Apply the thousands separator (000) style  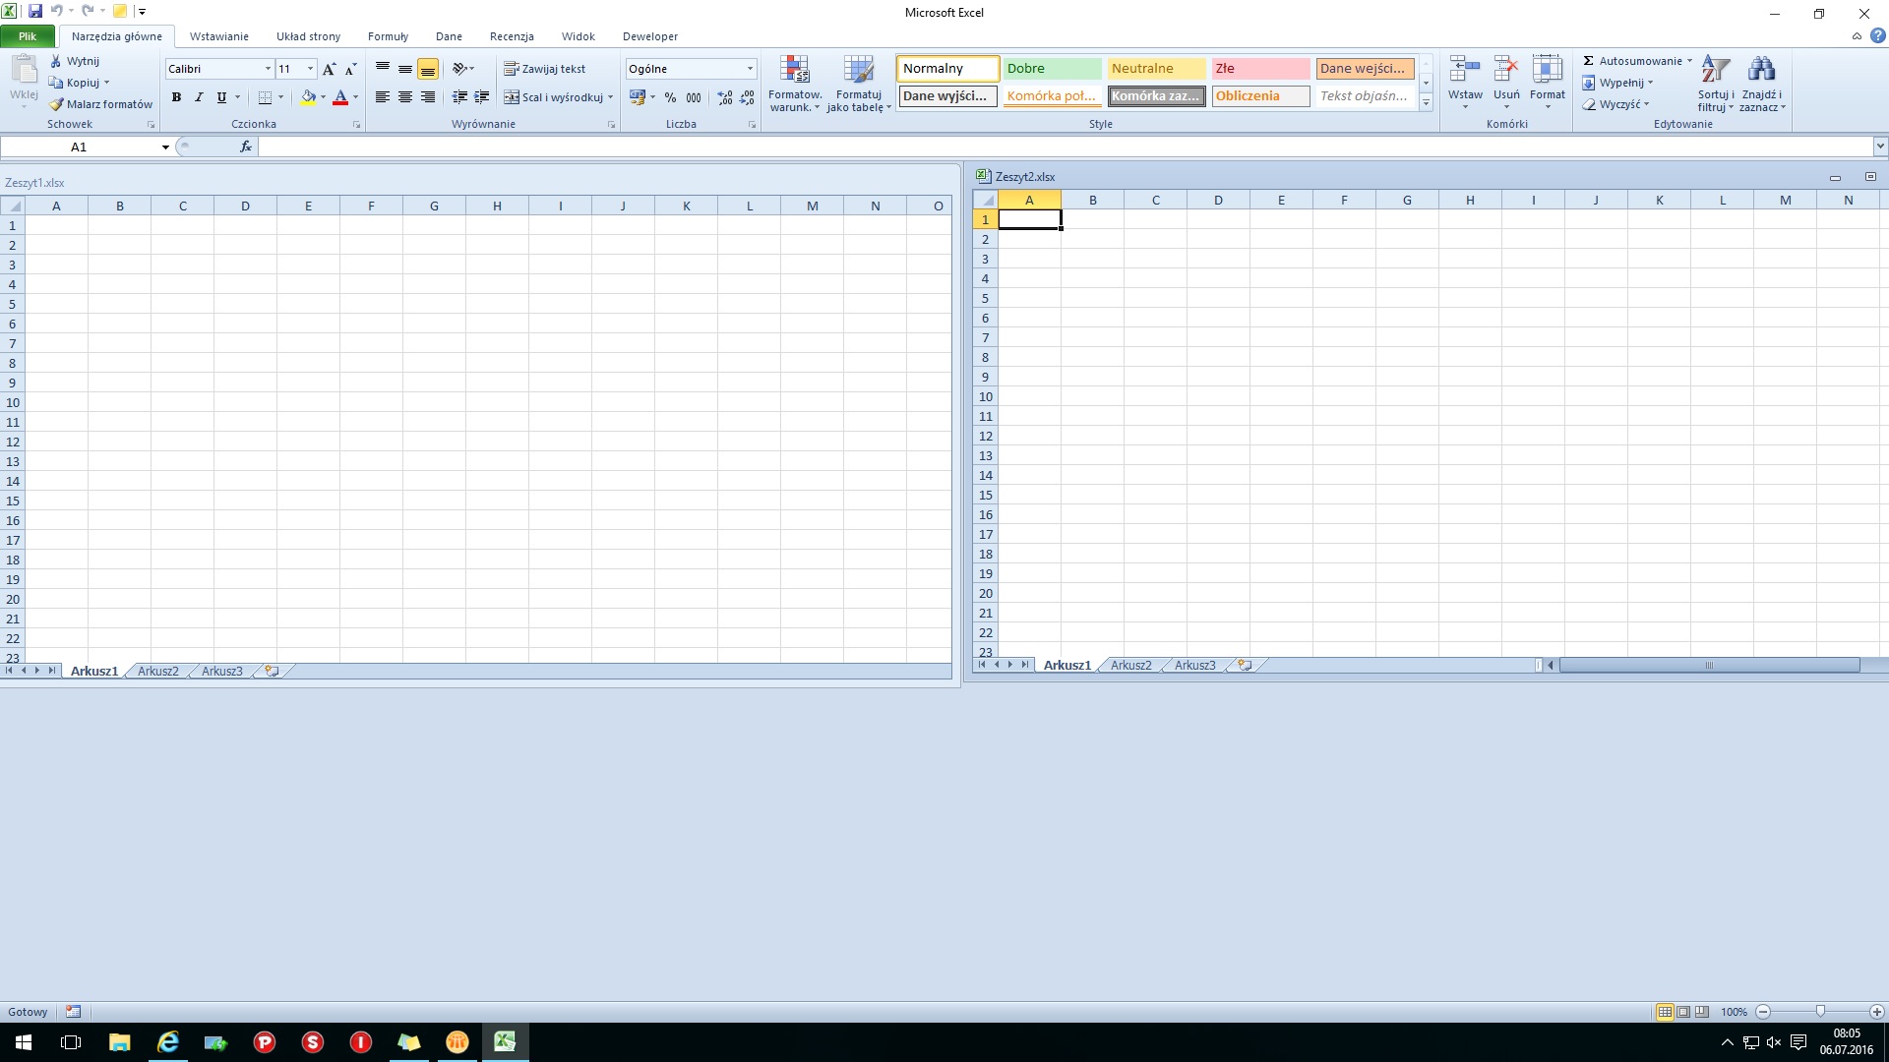pyautogui.click(x=694, y=97)
